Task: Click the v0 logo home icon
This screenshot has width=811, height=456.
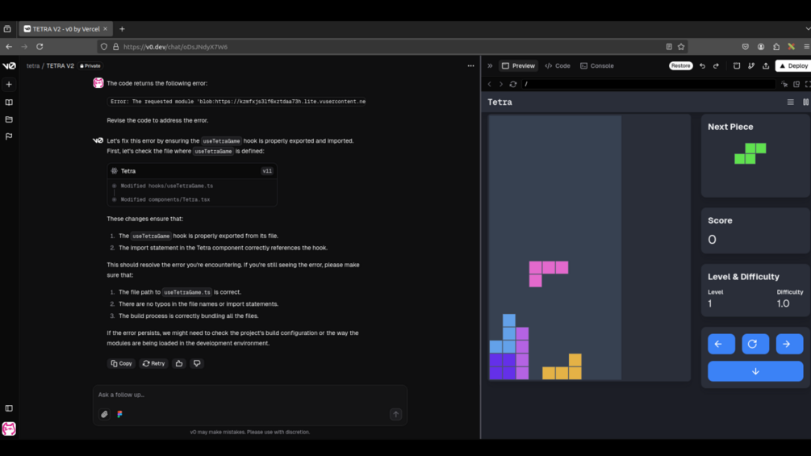Action: 9,65
